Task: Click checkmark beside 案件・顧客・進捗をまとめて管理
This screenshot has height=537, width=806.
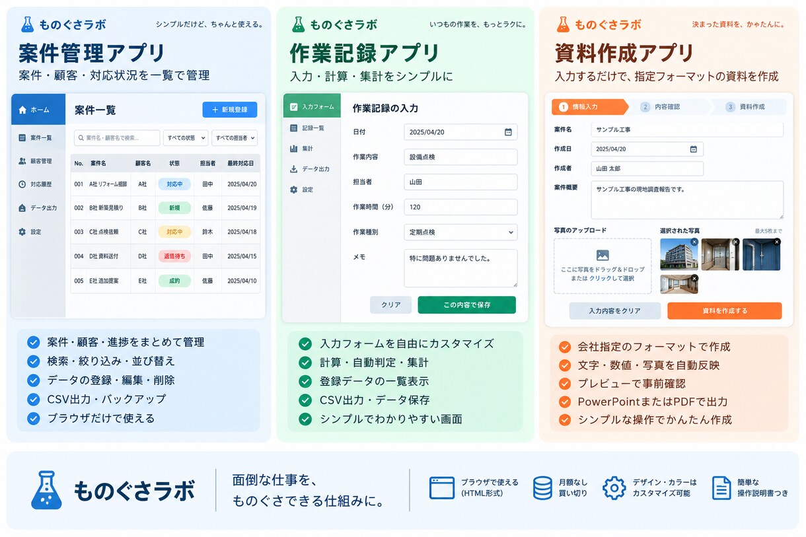Action: tap(33, 342)
